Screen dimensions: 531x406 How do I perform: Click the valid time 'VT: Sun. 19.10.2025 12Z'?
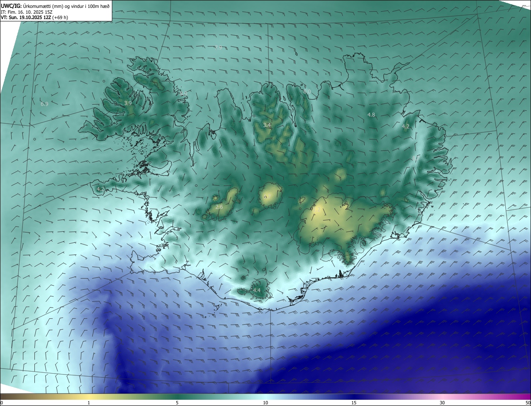click(x=26, y=18)
